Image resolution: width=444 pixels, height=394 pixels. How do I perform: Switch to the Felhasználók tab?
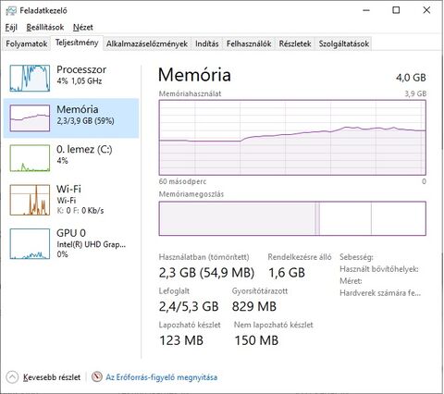(249, 43)
